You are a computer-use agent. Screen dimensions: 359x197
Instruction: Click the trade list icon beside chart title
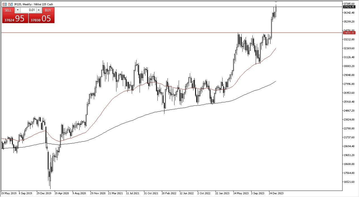point(4,4)
